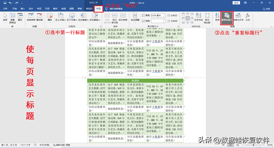Select Align Top Left alignment button
274x148 pixels.
(183, 14)
